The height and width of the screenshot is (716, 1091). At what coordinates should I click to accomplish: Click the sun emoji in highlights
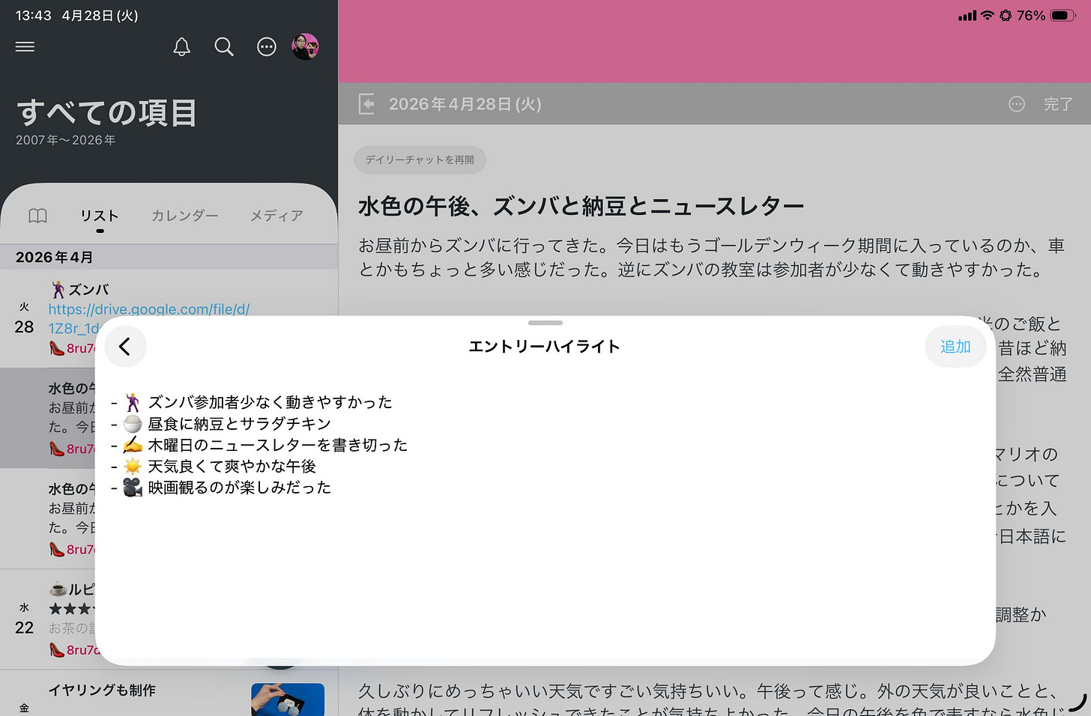tap(133, 466)
